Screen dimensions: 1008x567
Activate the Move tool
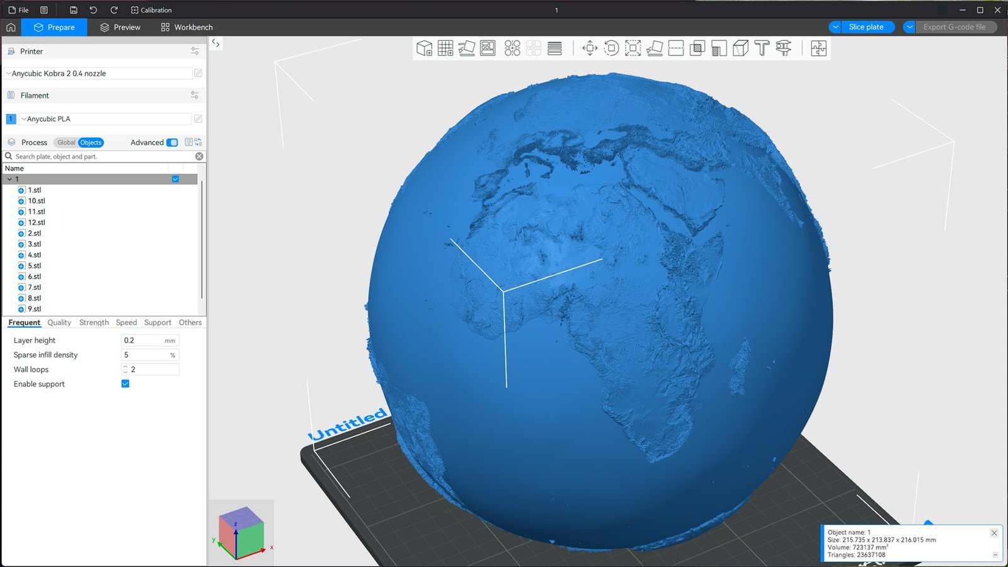[x=590, y=49]
